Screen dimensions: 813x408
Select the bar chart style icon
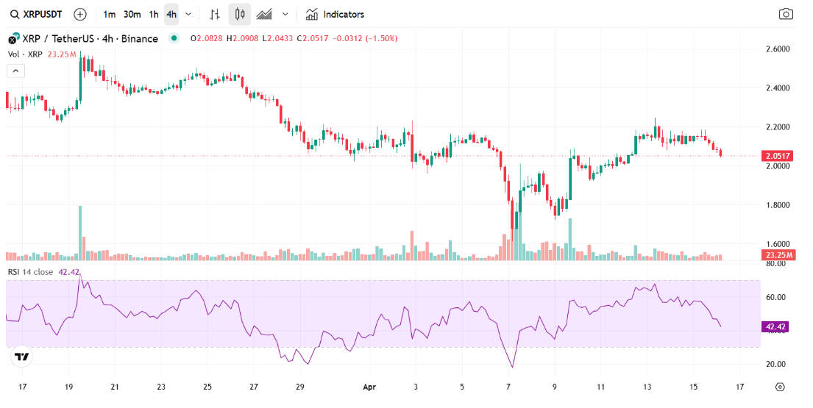tap(215, 15)
